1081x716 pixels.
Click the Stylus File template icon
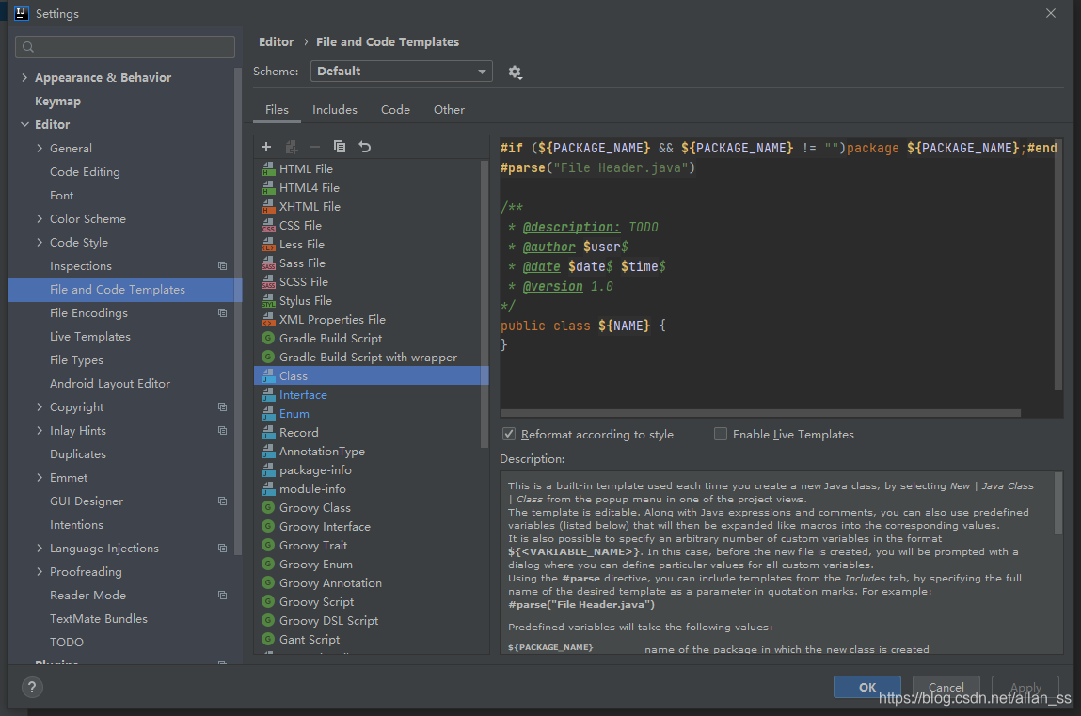[x=268, y=300]
